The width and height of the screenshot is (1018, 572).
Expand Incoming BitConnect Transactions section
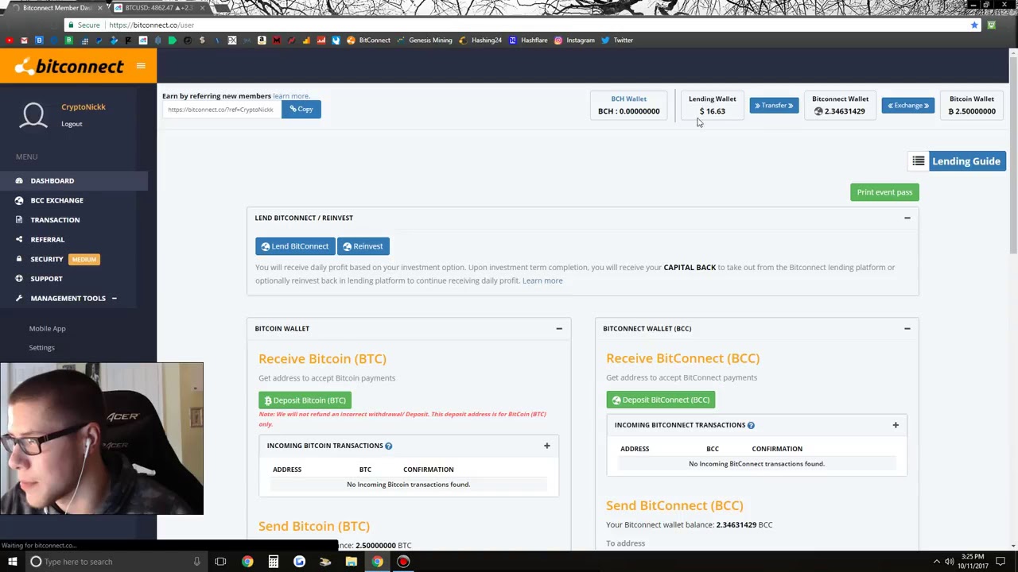coord(896,425)
